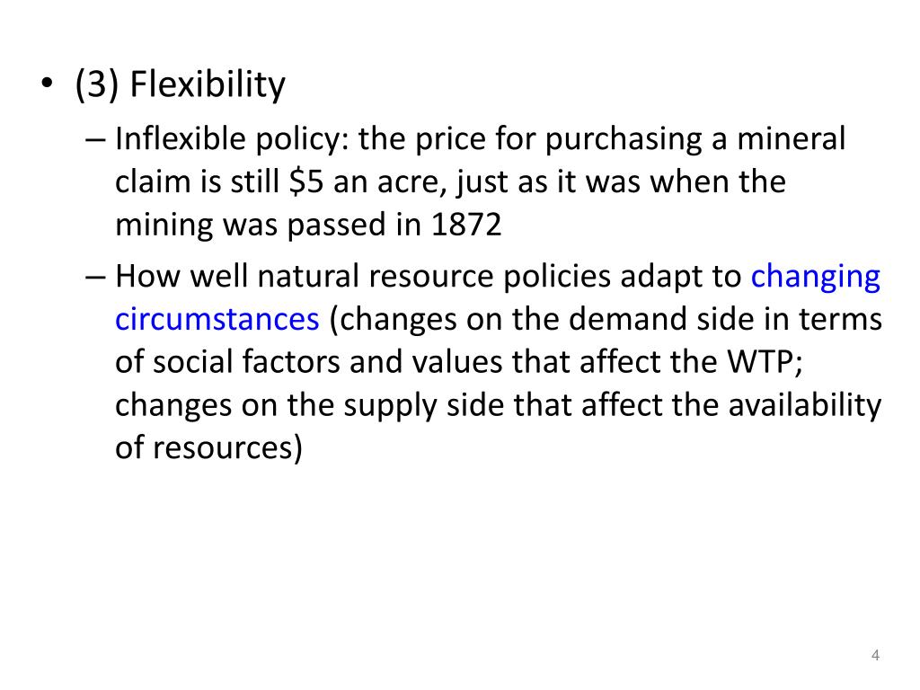920x690 pixels.
Task: Click the '(3) Flexibility' heading
Action: tap(180, 84)
